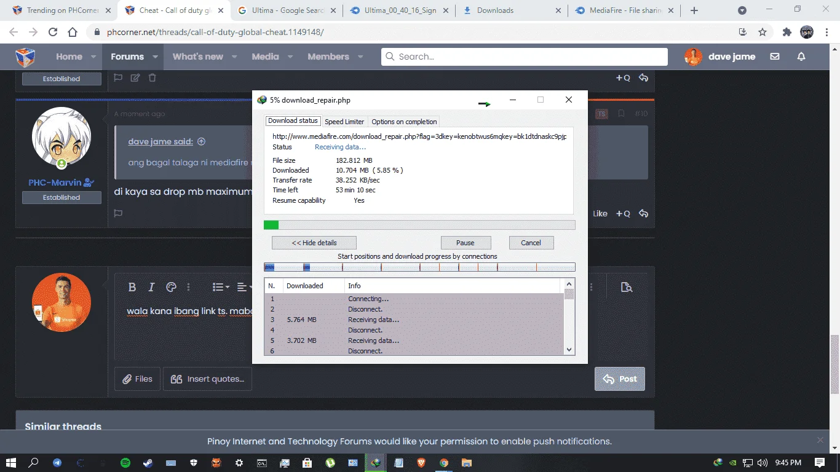
Task: Click the forum Search input field
Action: click(x=525, y=57)
